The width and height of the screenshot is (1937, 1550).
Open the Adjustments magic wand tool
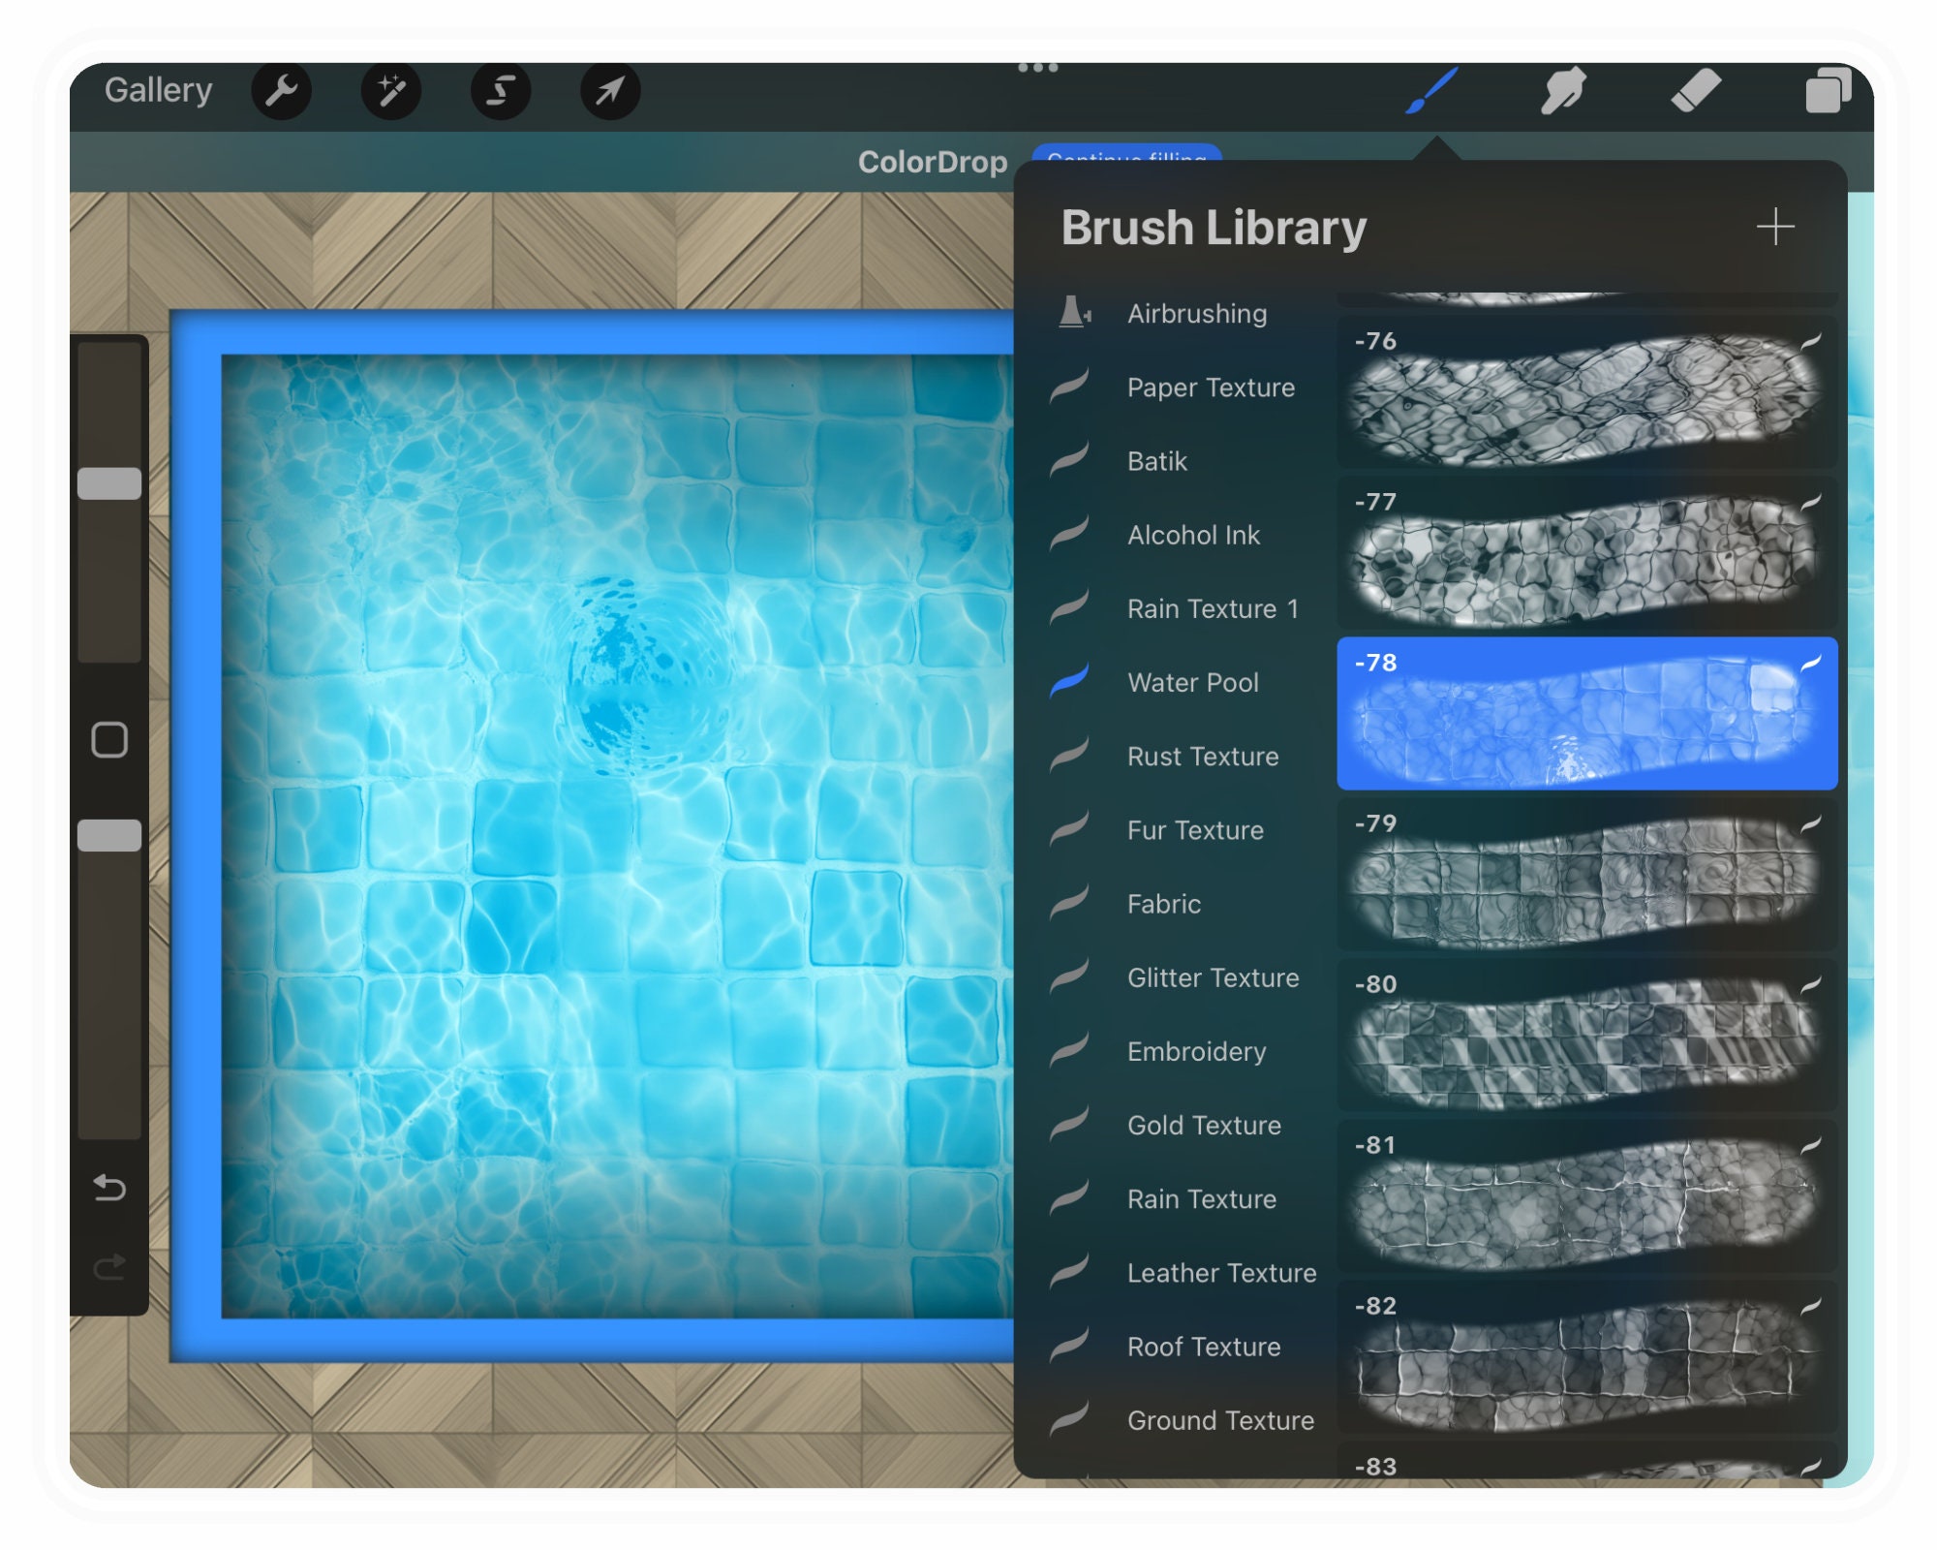[x=392, y=90]
